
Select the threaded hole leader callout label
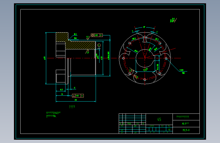(x=182, y=71)
